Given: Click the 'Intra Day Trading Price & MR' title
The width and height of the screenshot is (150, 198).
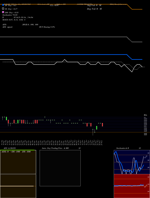Looking at the screenshot, I should coord(55,148).
